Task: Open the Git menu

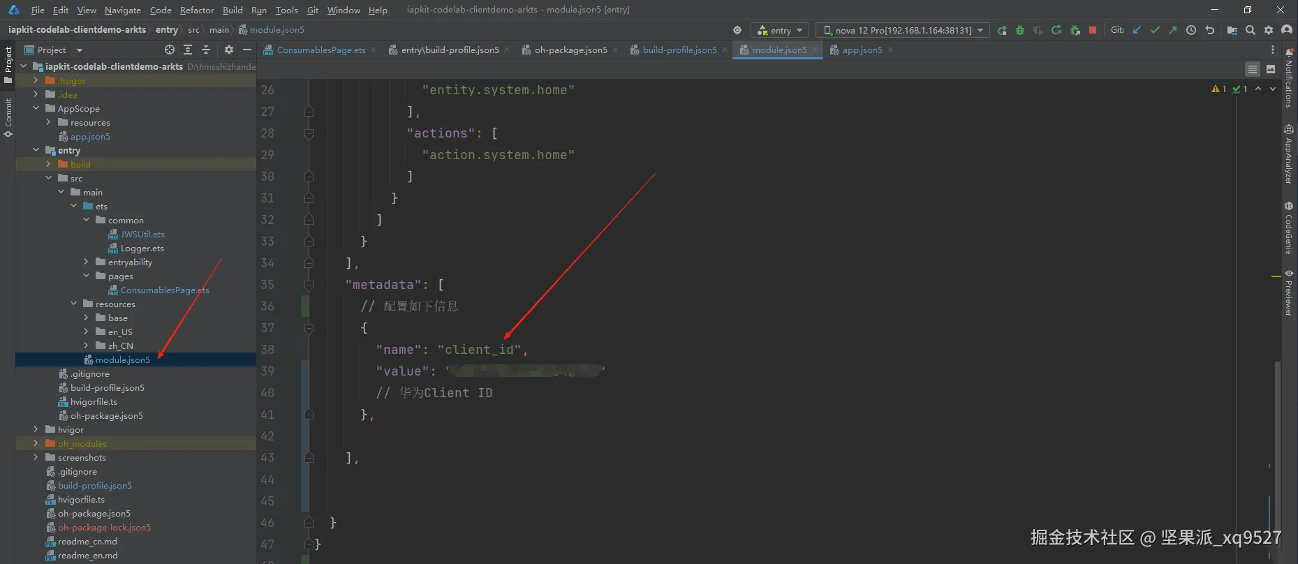Action: 313,10
